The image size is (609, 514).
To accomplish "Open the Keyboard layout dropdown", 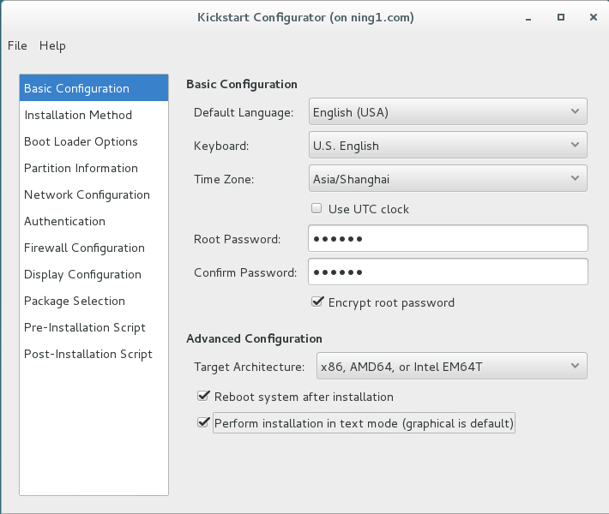I will tap(447, 145).
